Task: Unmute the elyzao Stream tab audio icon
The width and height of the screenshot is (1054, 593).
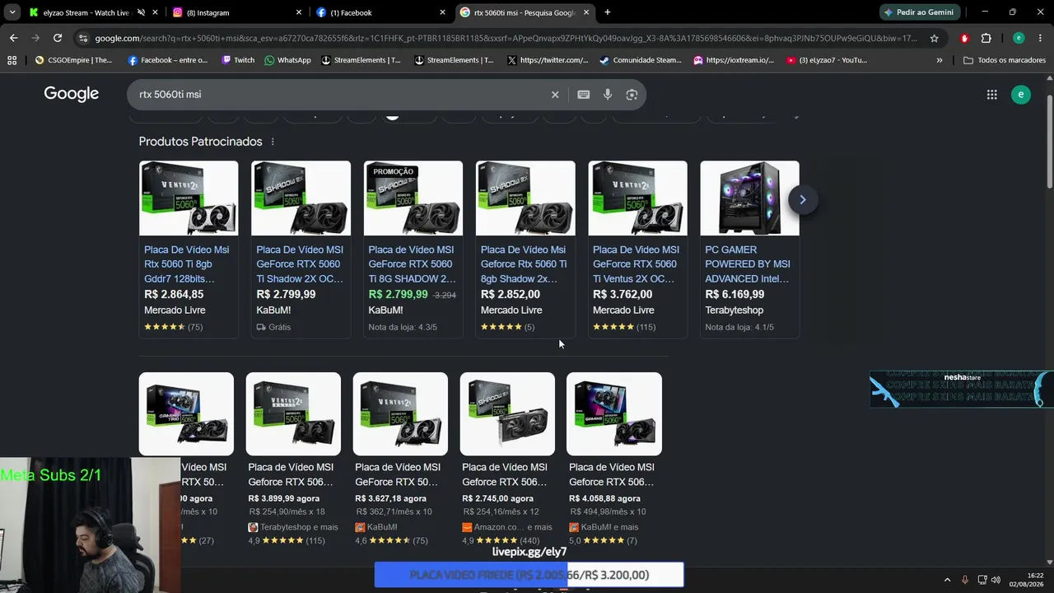Action: tap(141, 12)
